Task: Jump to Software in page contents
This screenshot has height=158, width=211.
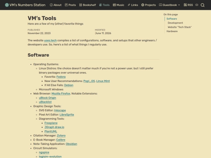Action: pos(172,19)
